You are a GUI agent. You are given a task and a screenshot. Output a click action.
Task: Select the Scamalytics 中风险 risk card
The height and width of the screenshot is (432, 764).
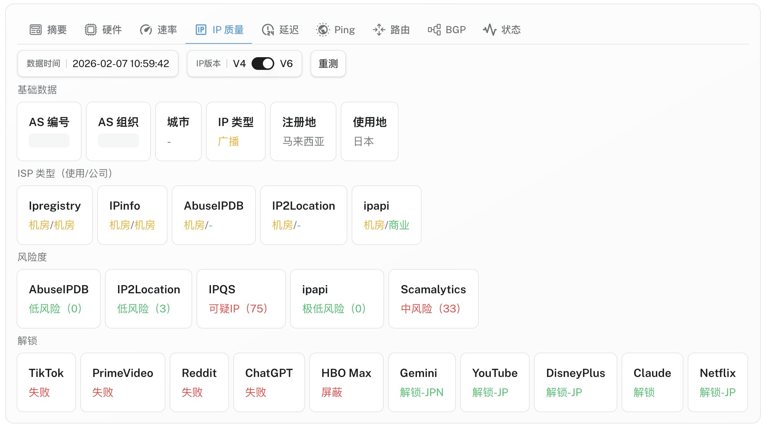[433, 299]
